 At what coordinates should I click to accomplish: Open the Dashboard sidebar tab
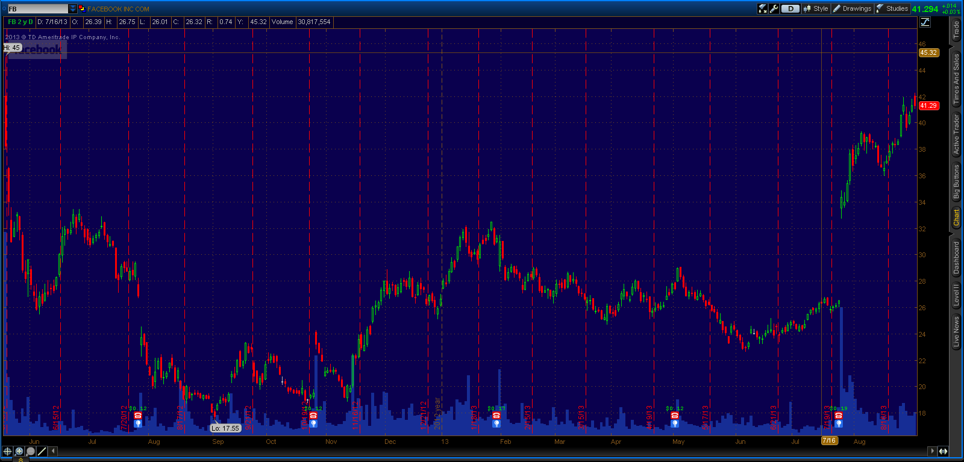(x=956, y=258)
